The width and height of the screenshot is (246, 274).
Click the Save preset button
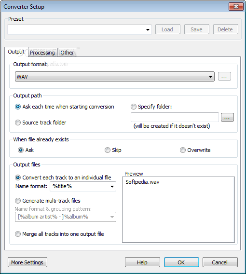click(196, 29)
